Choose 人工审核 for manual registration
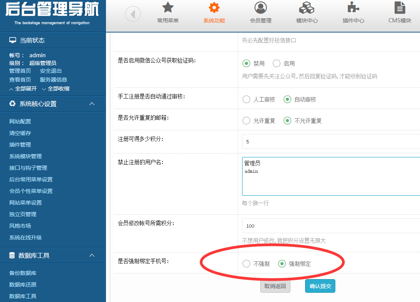This screenshot has width=420, height=302. tap(246, 99)
